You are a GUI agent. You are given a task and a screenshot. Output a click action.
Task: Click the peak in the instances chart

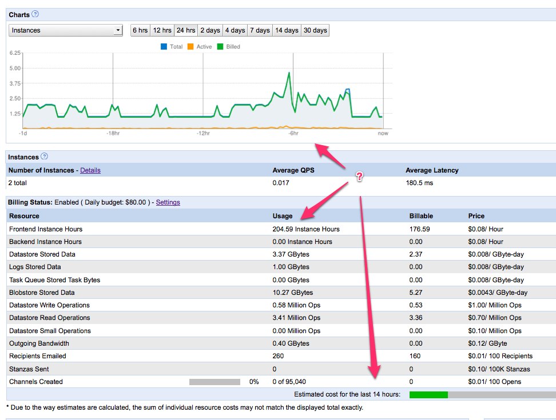click(289, 73)
